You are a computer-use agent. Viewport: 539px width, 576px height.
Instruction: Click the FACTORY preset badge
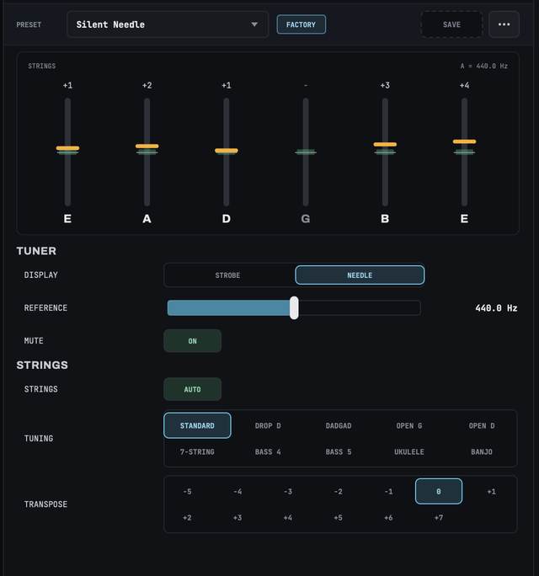tap(301, 24)
